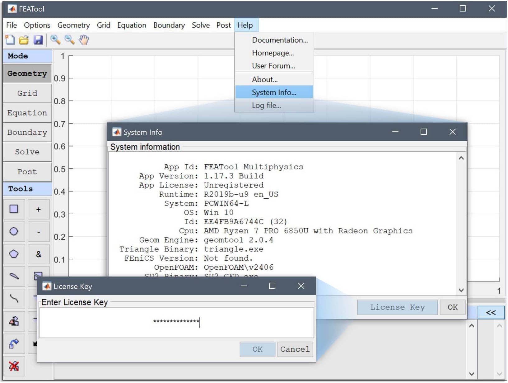Viewport: 508px width, 383px height.
Task: Click OK in System Info dialog
Action: pos(453,307)
